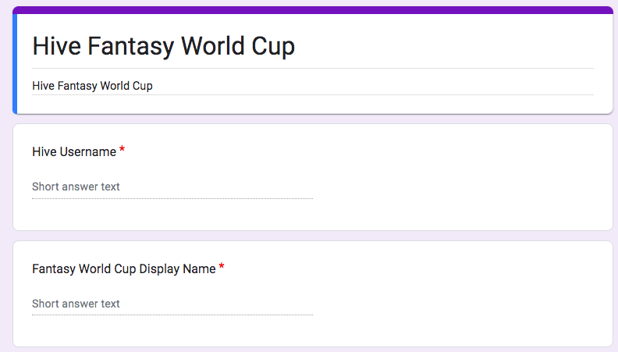Click the lavender page background between the cards
This screenshot has height=352, width=618.
click(313, 236)
